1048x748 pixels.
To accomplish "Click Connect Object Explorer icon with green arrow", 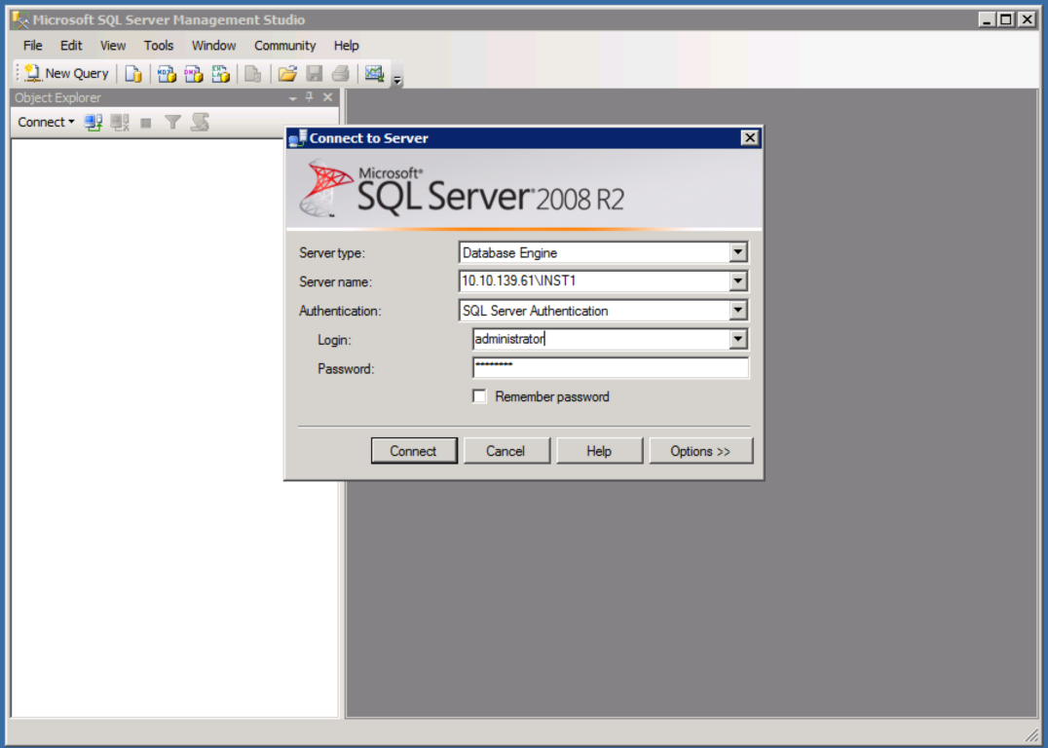I will 94,123.
